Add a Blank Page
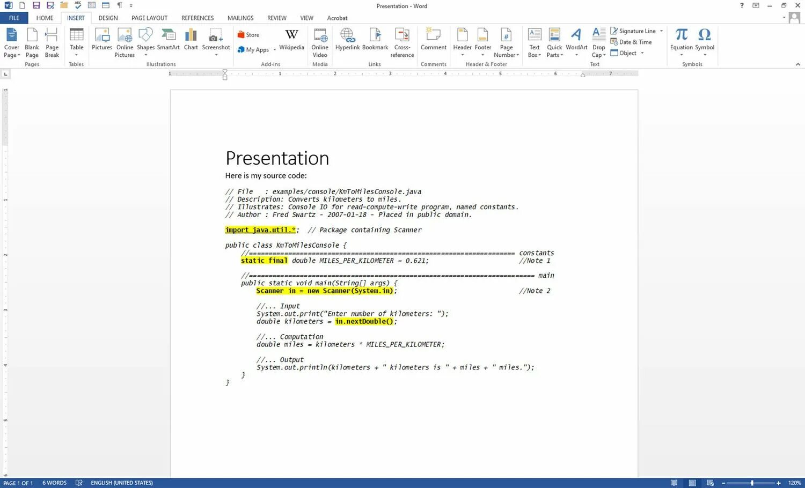This screenshot has height=488, width=805. 32,43
